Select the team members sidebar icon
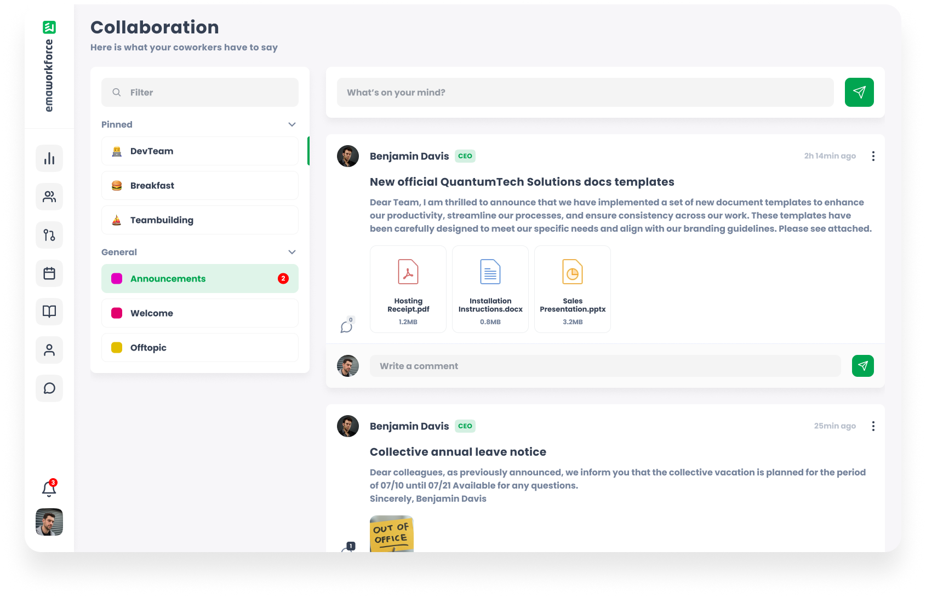 (x=49, y=197)
